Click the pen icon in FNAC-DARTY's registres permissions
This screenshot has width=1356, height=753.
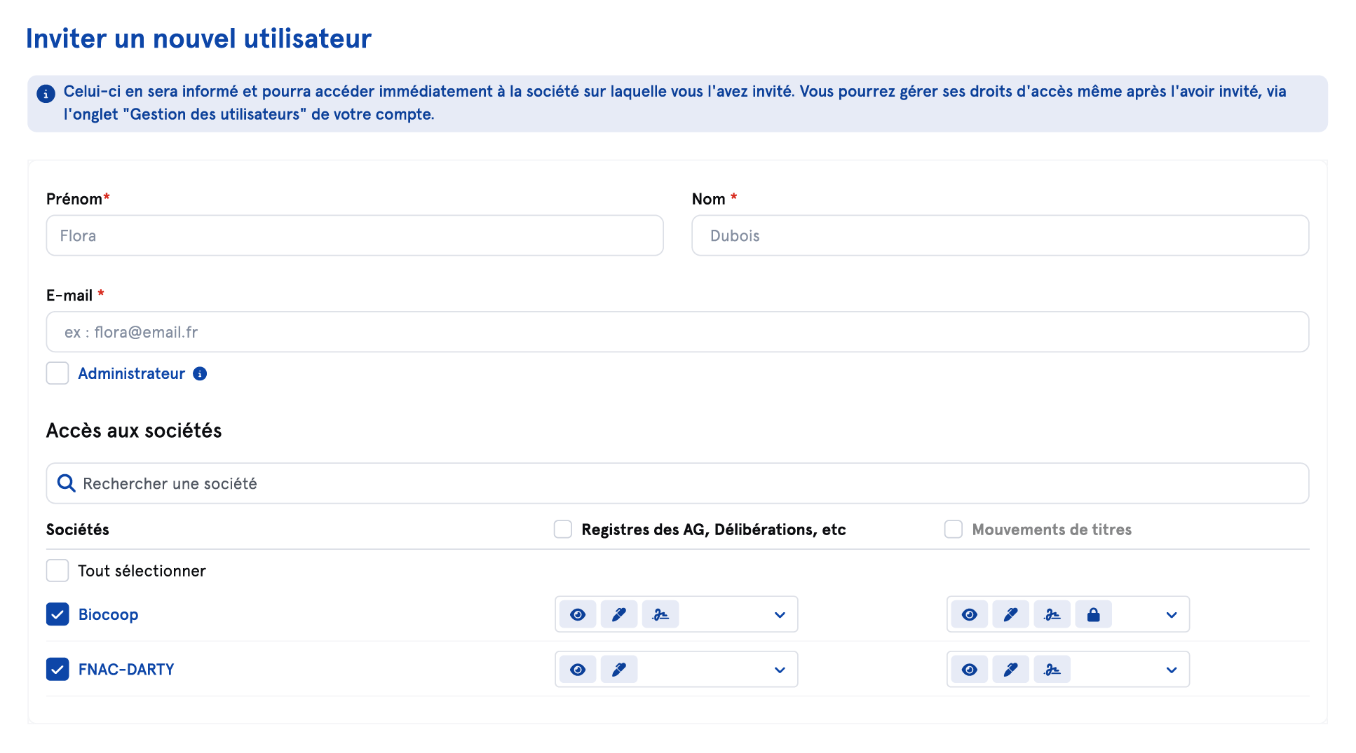pyautogui.click(x=618, y=670)
